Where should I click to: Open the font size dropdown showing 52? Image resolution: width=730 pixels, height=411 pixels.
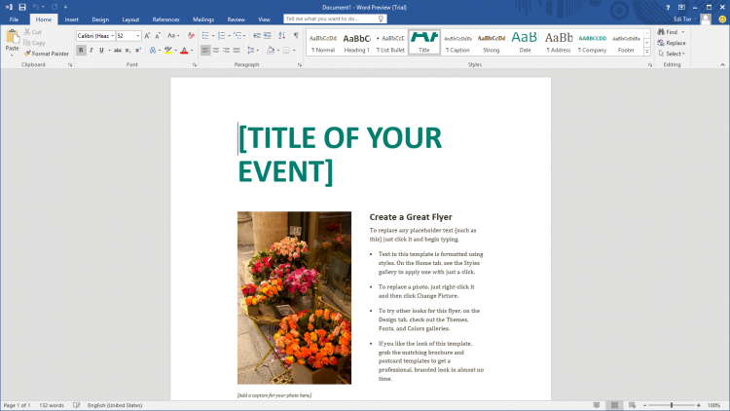[x=138, y=36]
